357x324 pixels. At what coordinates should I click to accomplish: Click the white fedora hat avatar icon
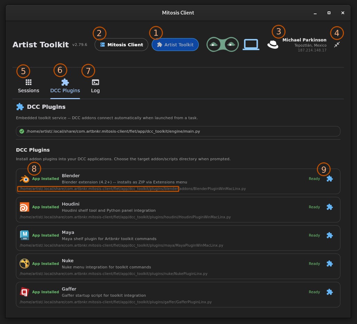tap(273, 45)
